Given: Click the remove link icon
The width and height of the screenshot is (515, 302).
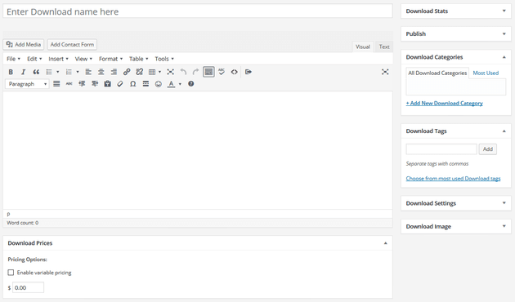Looking at the screenshot, I should pyautogui.click(x=140, y=72).
